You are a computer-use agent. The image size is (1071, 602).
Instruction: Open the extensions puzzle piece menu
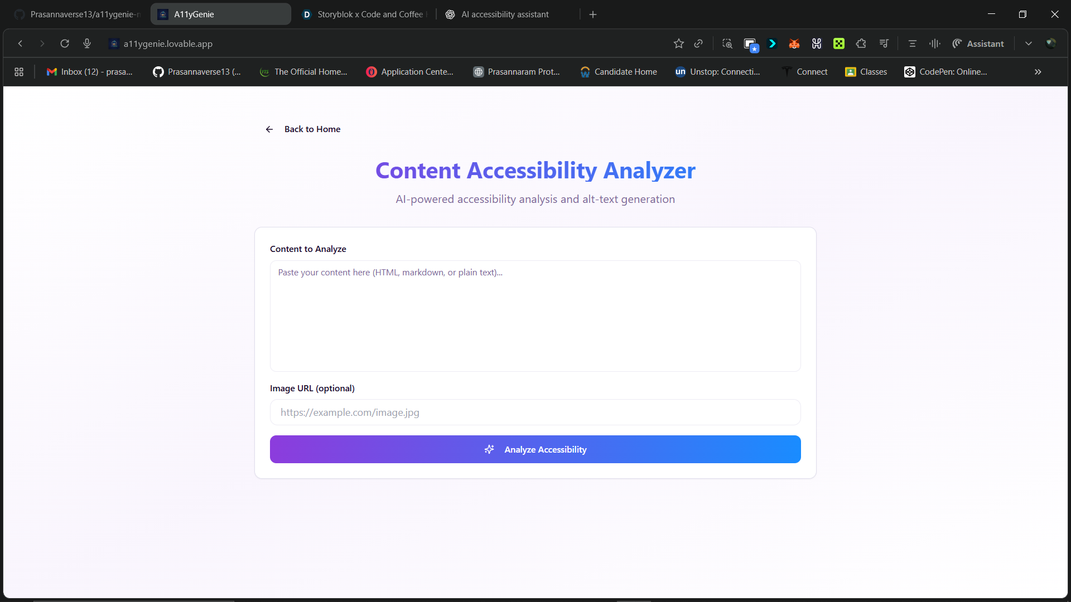861,43
